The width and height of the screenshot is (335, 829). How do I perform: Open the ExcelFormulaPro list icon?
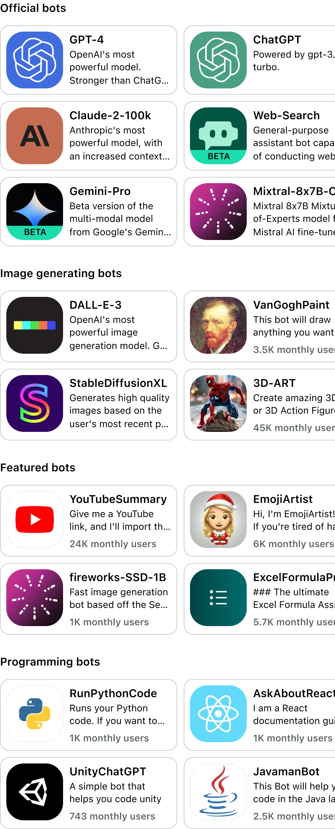(218, 597)
